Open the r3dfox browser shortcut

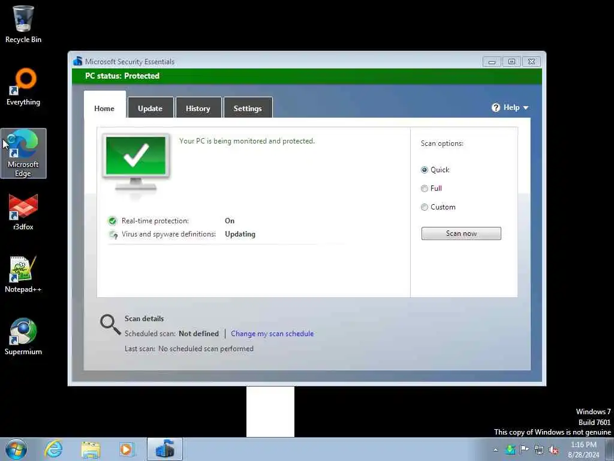click(x=23, y=212)
